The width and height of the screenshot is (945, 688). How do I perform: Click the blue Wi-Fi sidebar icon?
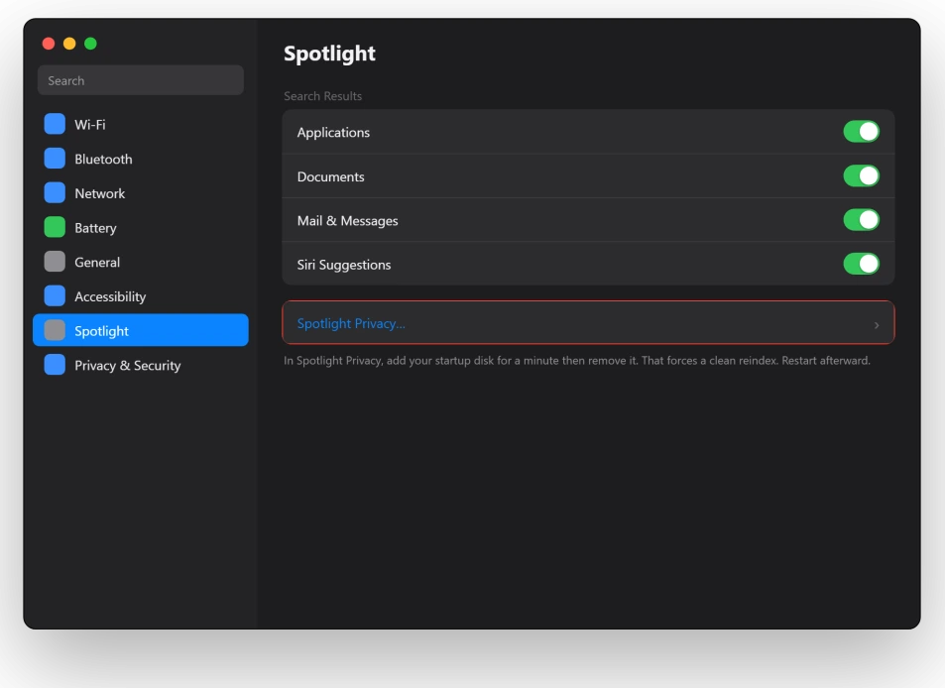[55, 124]
